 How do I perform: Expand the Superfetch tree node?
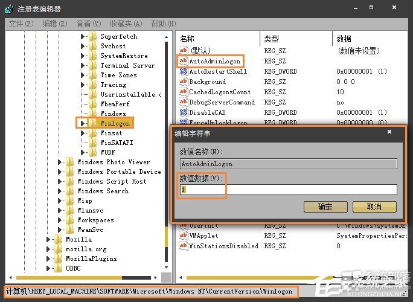click(x=83, y=36)
